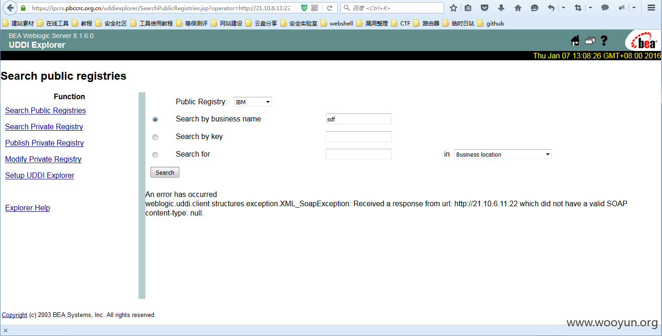
Task: Save page to Pocket icon
Action: point(484,8)
